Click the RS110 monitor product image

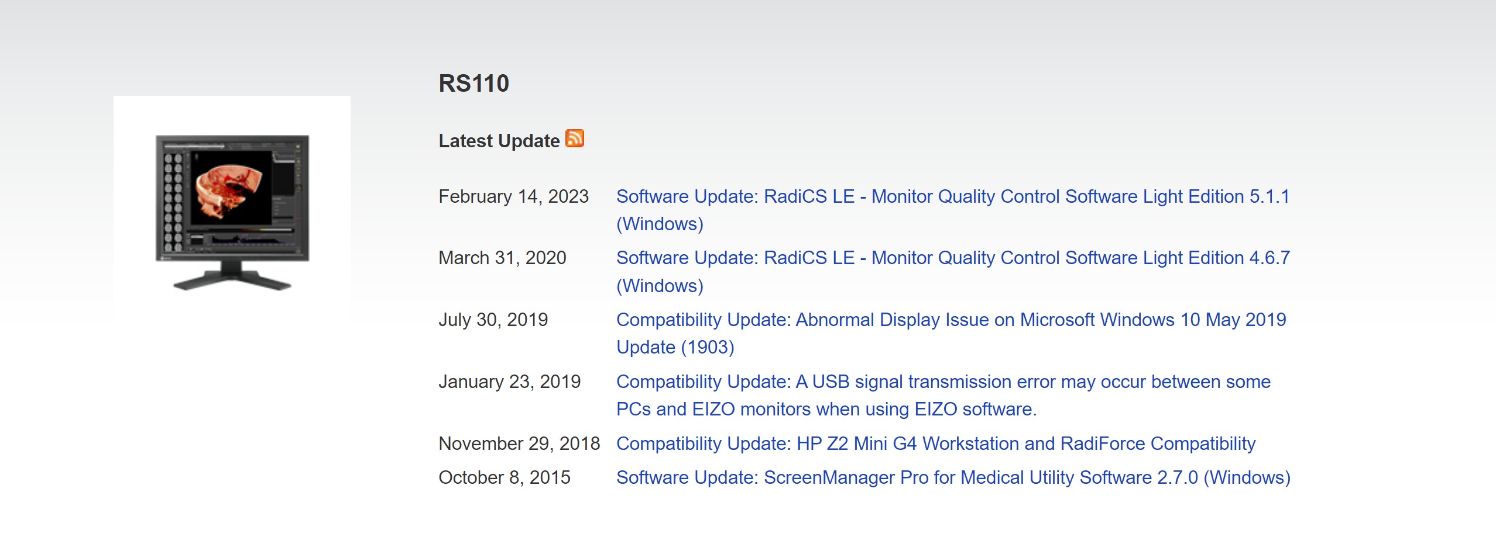pos(232,213)
